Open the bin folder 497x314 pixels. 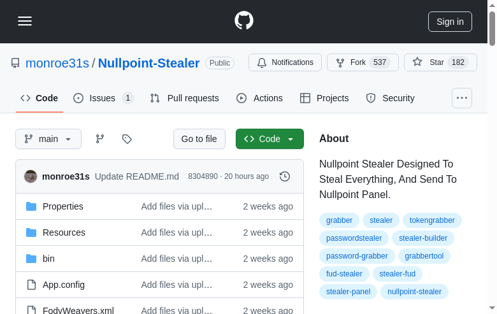(48, 259)
